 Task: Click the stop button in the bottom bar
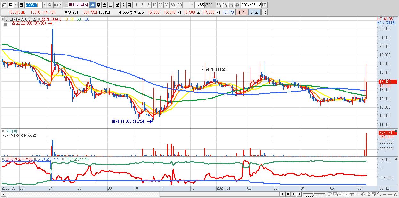293,194
